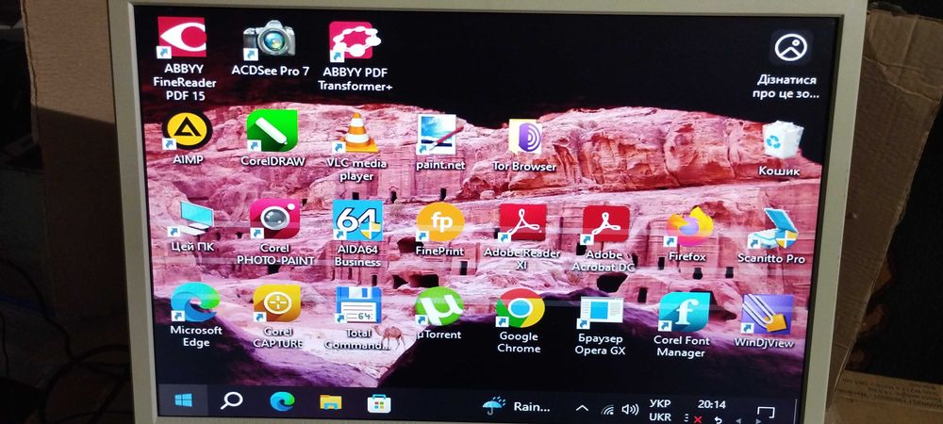
Task: Open the Rain weather widget
Action: coord(517,406)
